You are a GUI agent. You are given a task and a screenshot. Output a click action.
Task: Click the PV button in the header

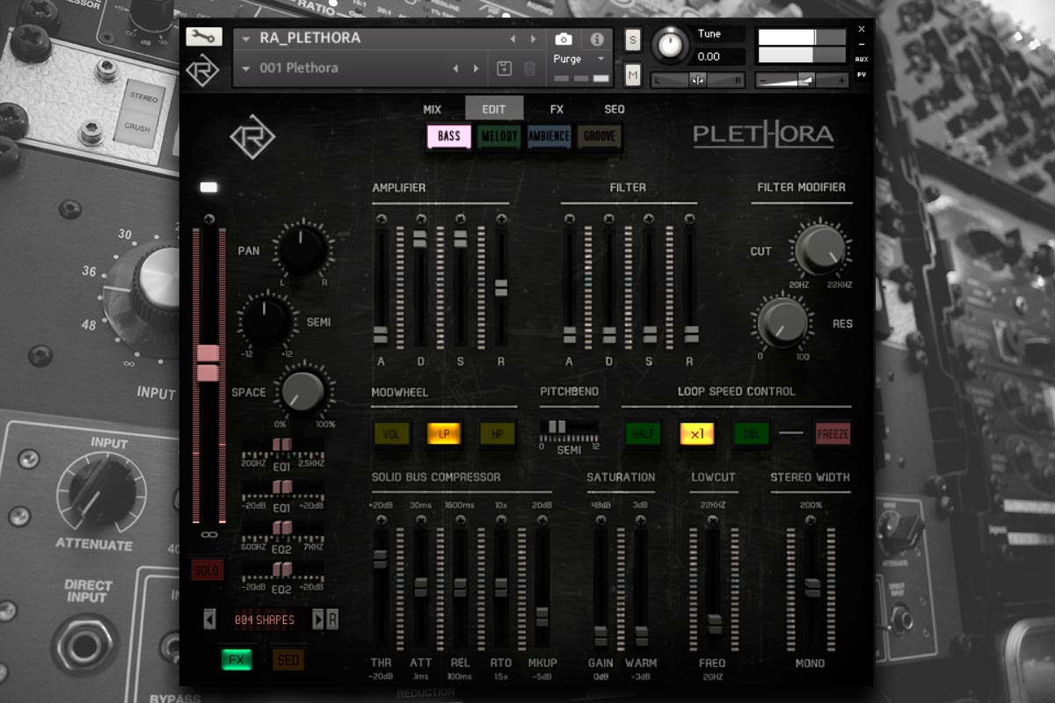pyautogui.click(x=862, y=75)
